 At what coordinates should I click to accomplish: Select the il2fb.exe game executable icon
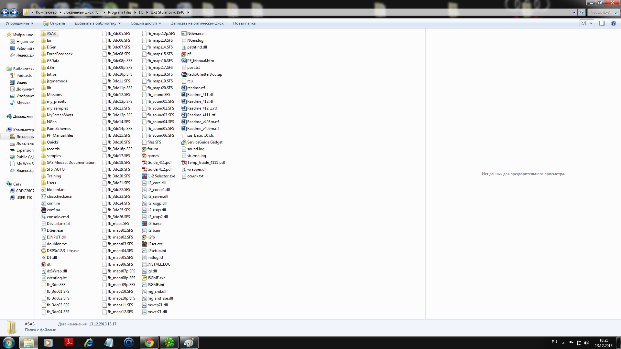pos(144,224)
